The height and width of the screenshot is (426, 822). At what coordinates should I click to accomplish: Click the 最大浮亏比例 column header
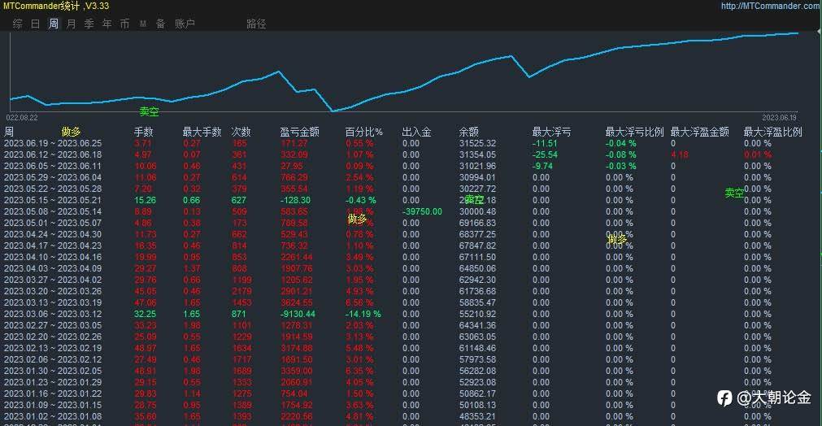coord(634,132)
